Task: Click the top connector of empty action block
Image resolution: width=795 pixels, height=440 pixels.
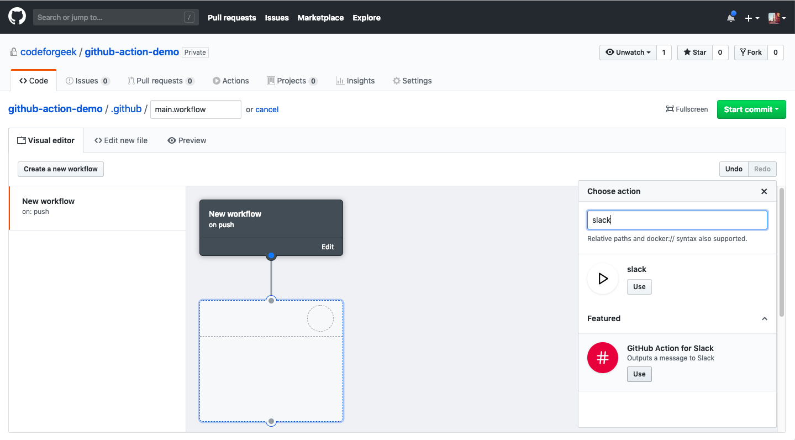Action: tap(271, 300)
